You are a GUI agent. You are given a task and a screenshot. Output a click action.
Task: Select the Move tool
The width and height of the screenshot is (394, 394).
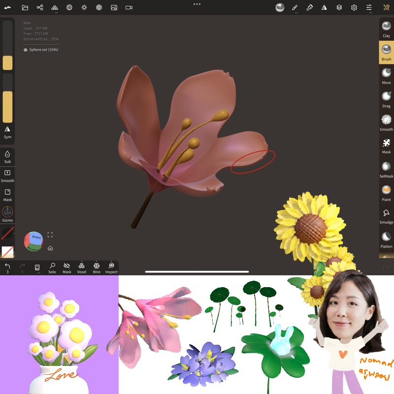(386, 75)
